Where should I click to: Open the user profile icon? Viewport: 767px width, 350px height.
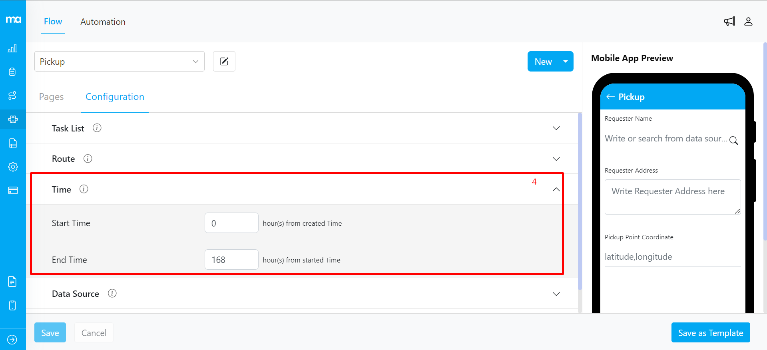point(748,22)
